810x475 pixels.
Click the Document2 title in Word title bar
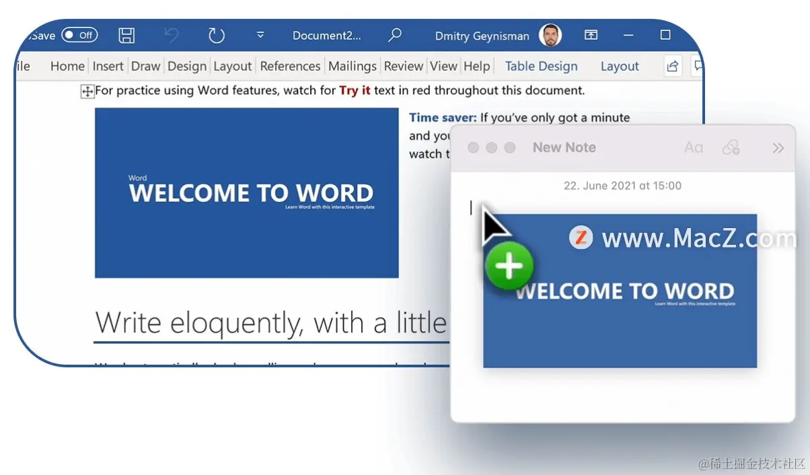tap(326, 36)
